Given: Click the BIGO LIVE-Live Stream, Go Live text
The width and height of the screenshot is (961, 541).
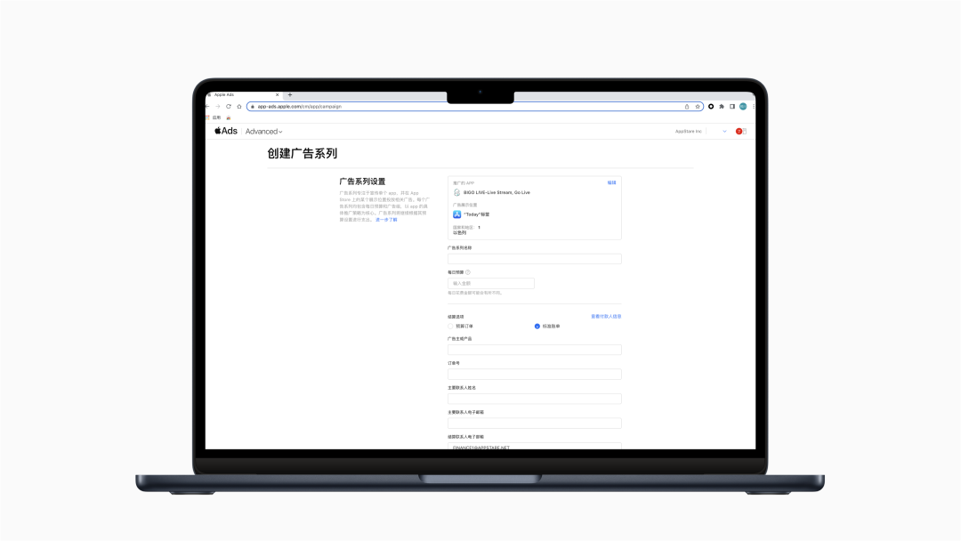Looking at the screenshot, I should tap(497, 192).
